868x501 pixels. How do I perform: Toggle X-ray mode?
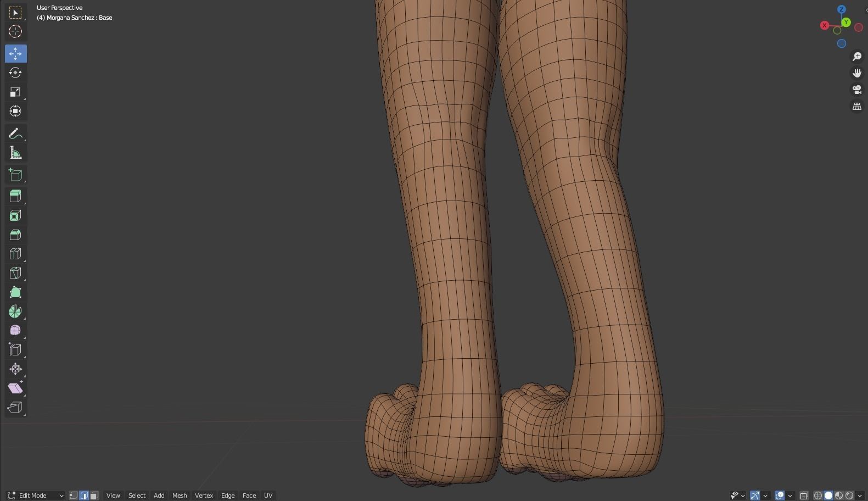[x=804, y=496]
